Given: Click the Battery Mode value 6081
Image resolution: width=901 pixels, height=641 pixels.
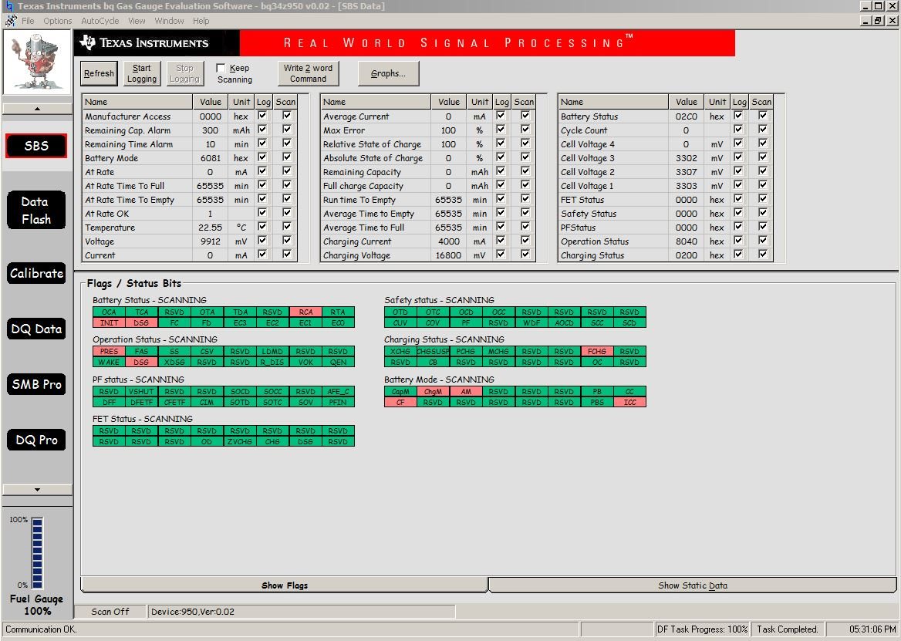Looking at the screenshot, I should point(211,158).
